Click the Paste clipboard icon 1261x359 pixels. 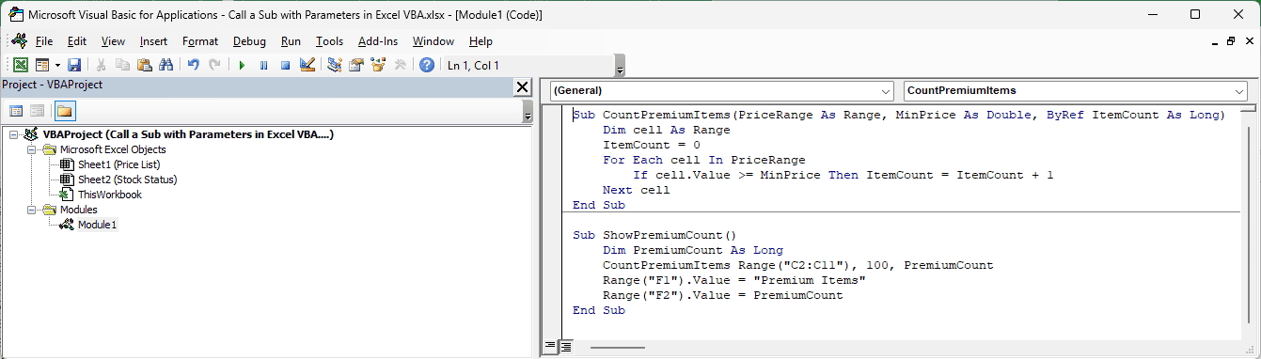(x=144, y=65)
